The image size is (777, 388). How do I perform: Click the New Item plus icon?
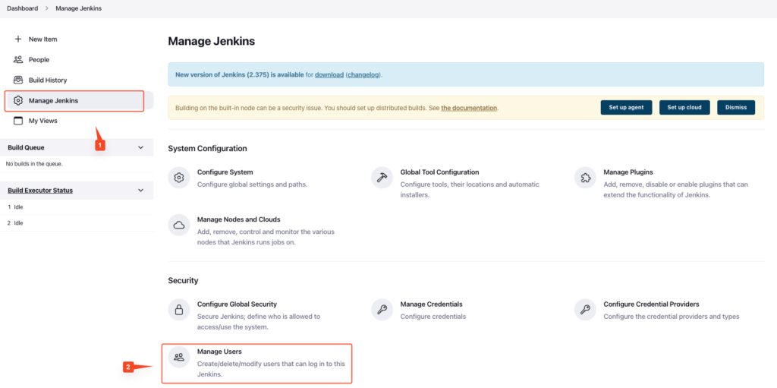[x=18, y=39]
